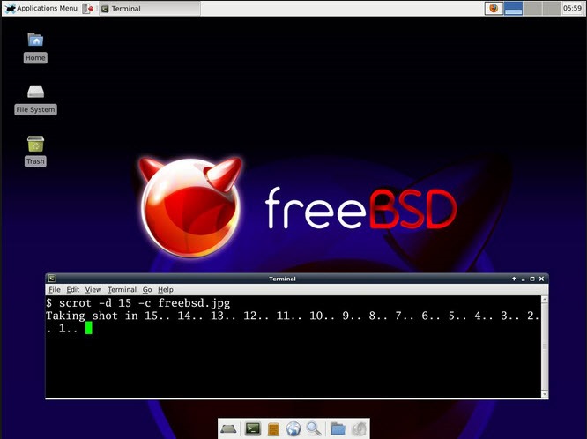Open the File menu in Terminal
This screenshot has height=439, width=587.
pyautogui.click(x=55, y=289)
